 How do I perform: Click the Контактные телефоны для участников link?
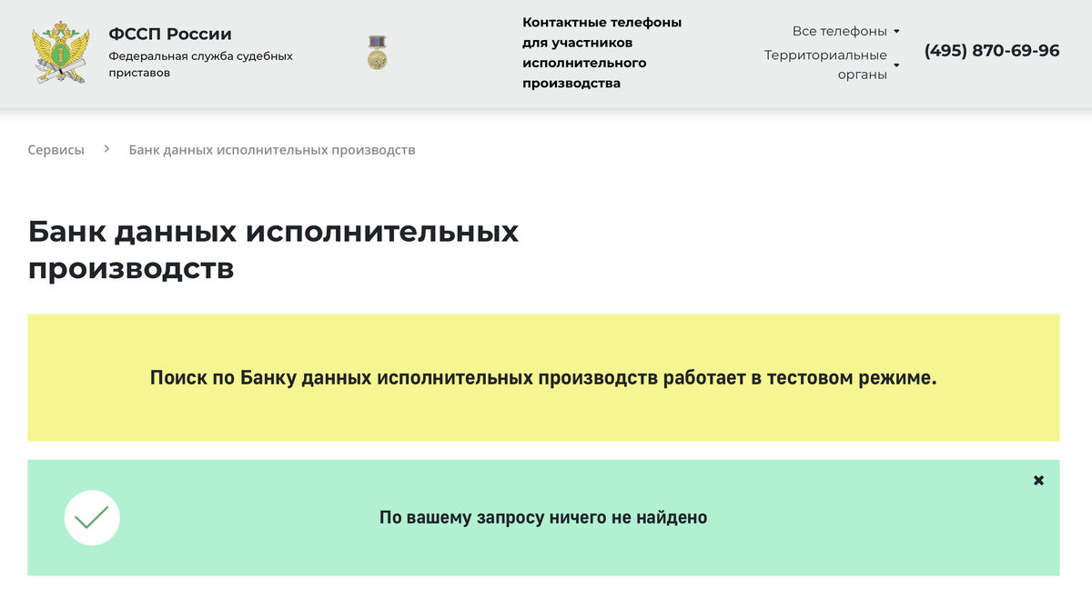[602, 54]
